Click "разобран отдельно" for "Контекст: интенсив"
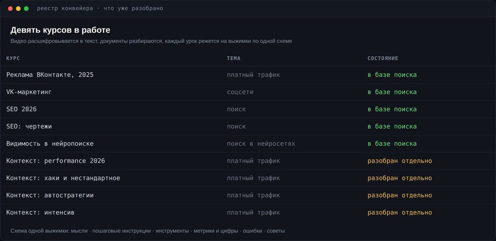This screenshot has width=496, height=241. [400, 213]
